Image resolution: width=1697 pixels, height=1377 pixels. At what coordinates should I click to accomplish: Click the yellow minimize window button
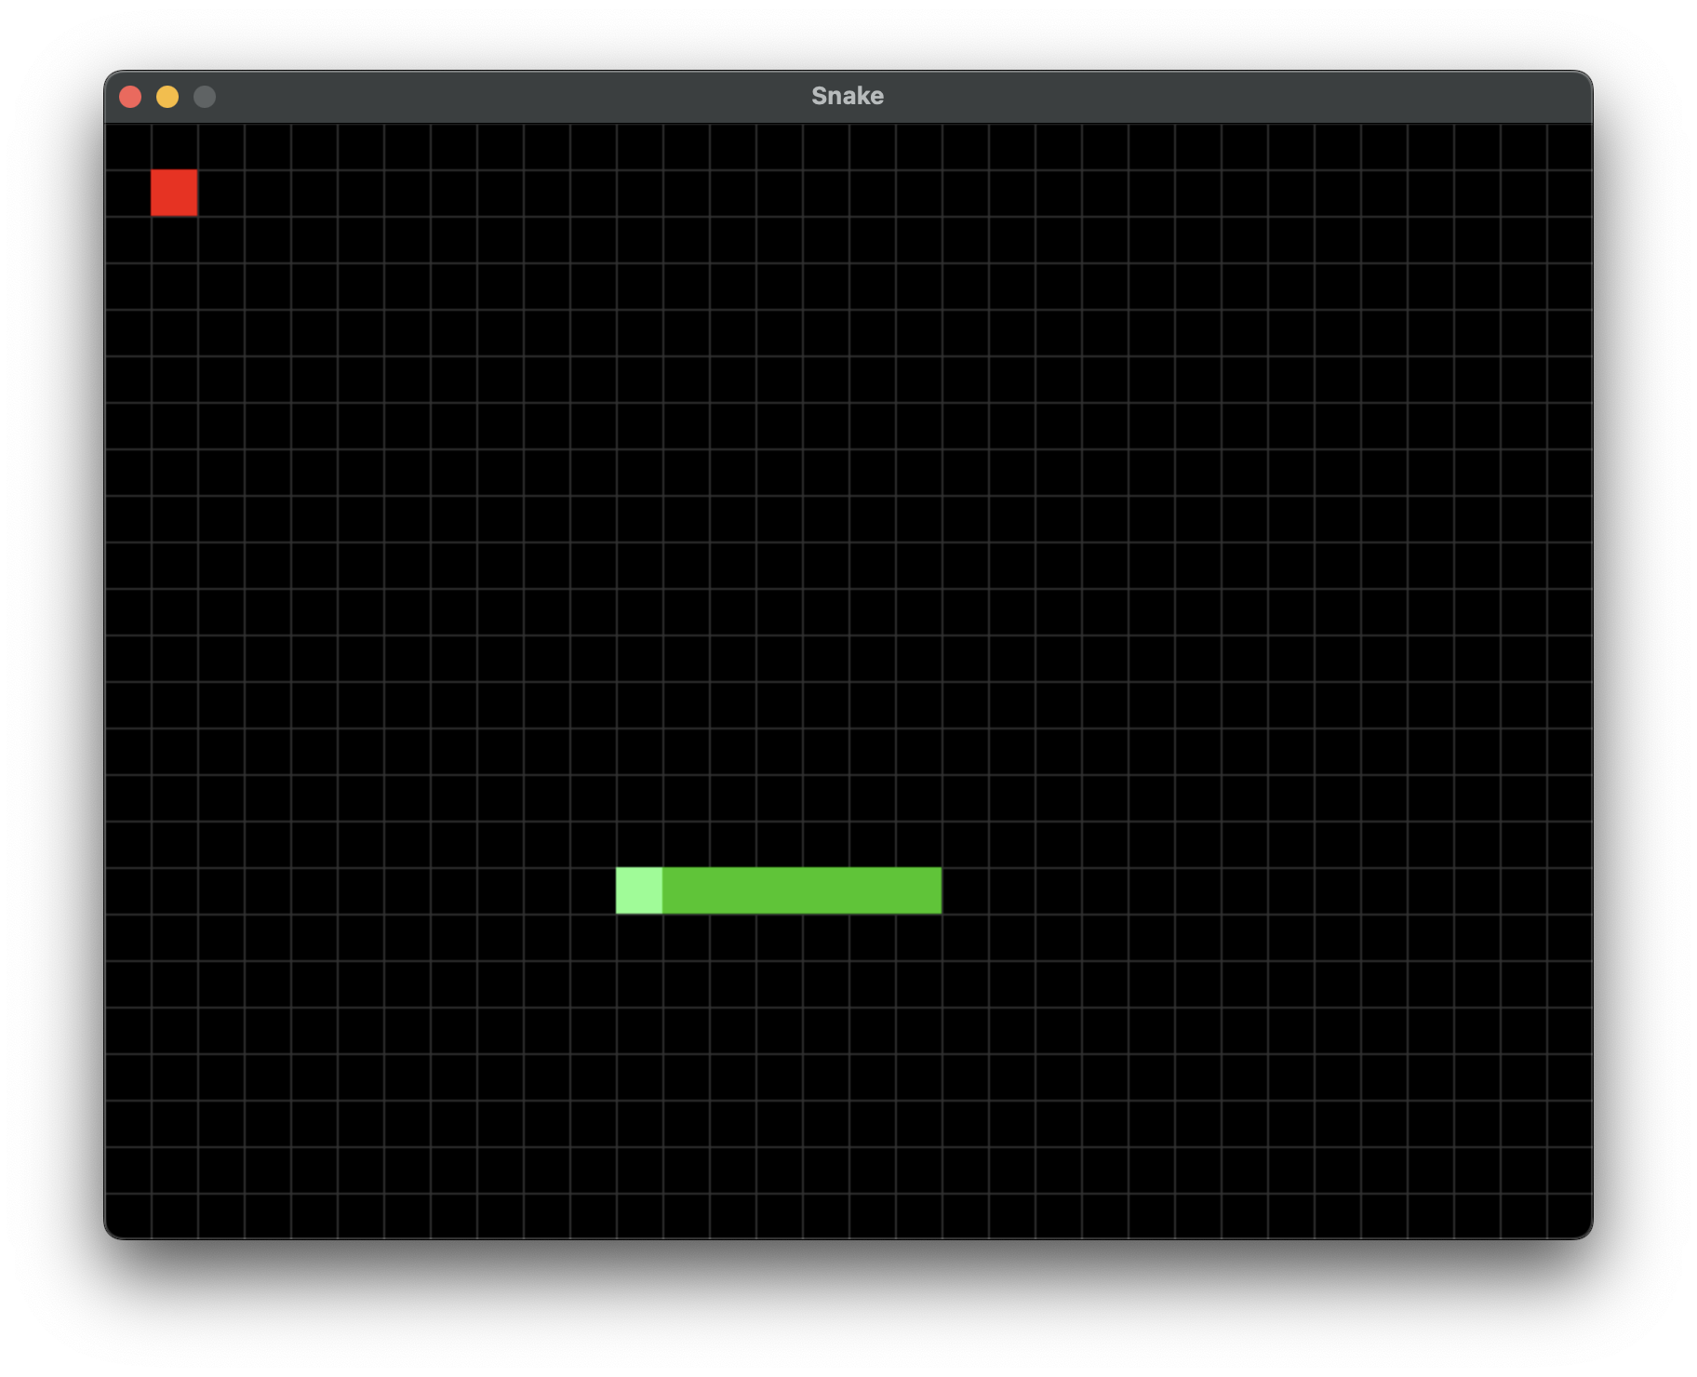pos(167,97)
